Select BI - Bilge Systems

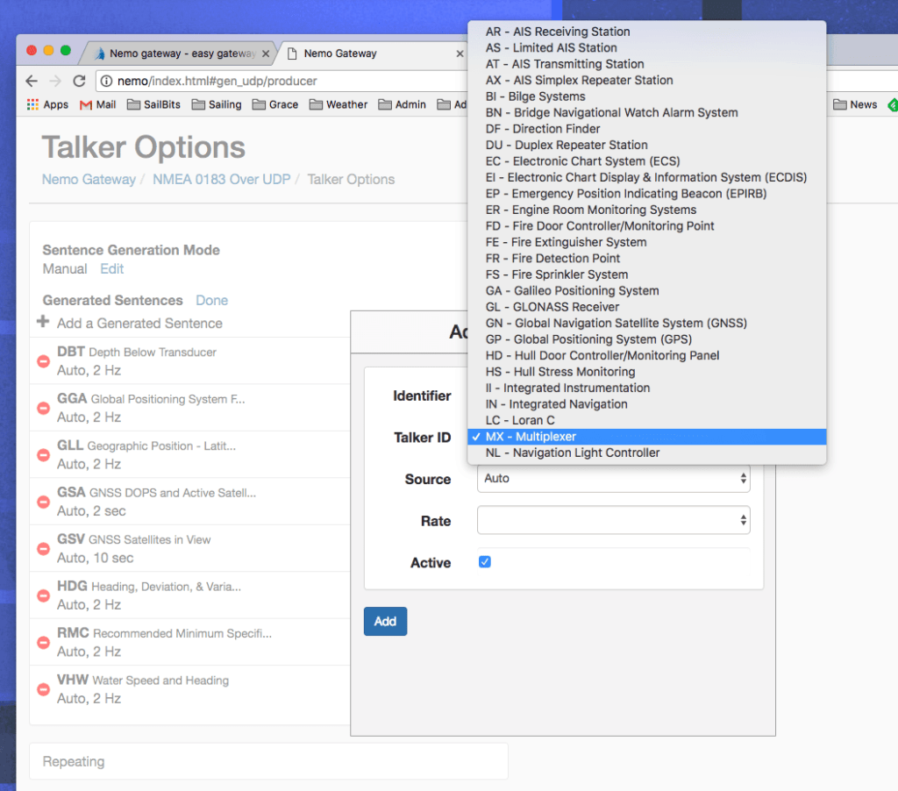pos(646,96)
